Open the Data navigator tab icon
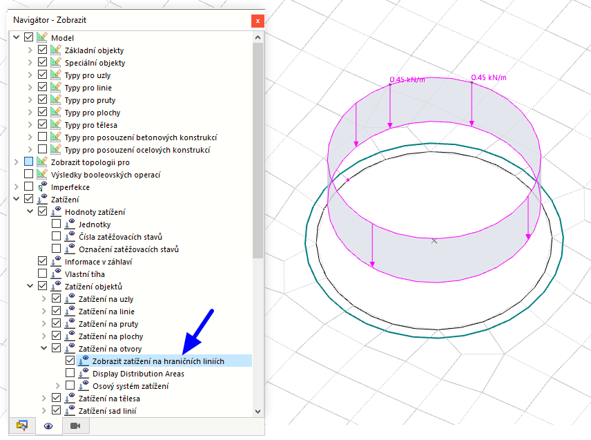Viewport: 591px width, 440px height. pyautogui.click(x=22, y=425)
